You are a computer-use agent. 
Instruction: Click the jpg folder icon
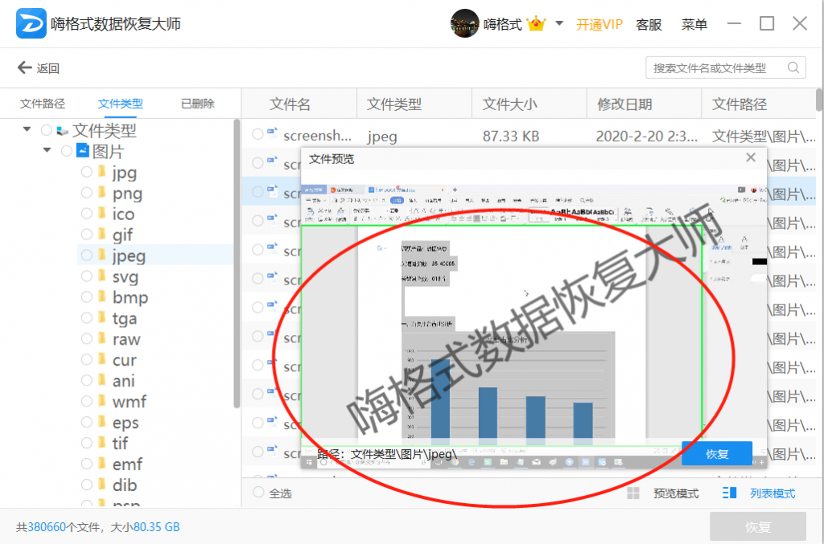coord(102,171)
